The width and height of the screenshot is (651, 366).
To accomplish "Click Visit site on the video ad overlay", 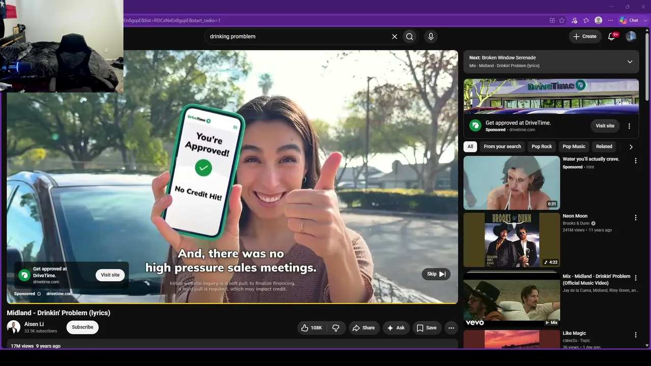I will tap(110, 275).
